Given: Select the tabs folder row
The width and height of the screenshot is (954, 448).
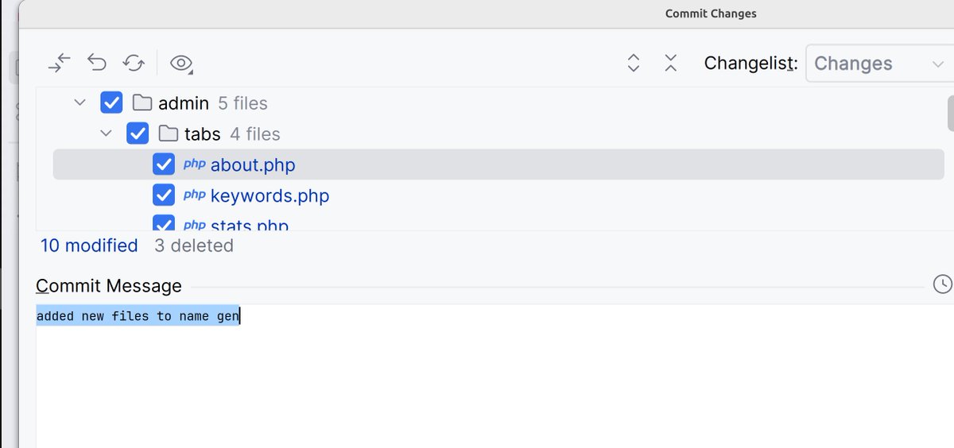Looking at the screenshot, I should (x=498, y=133).
